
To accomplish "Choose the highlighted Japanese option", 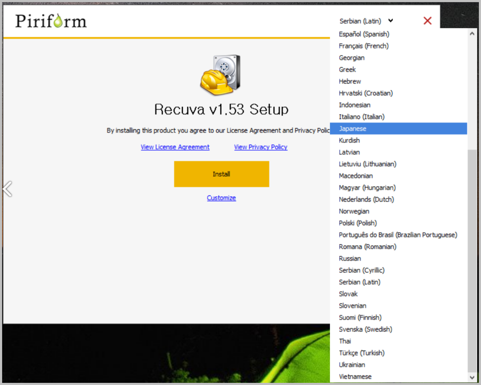I will (x=398, y=129).
